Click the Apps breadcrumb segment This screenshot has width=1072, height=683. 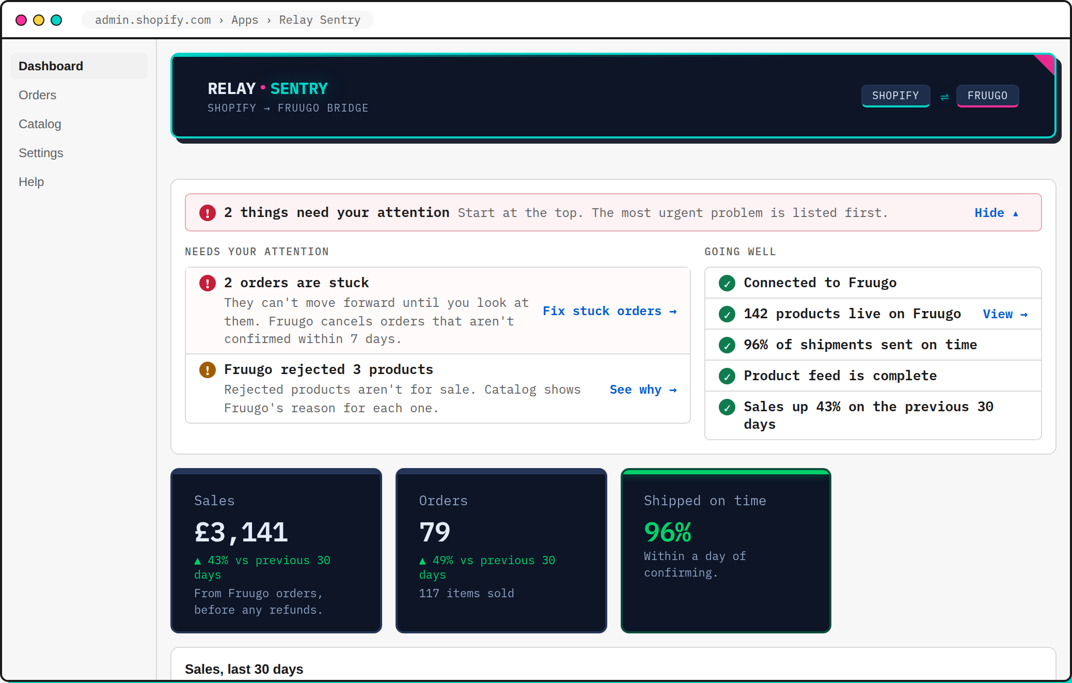coord(245,20)
